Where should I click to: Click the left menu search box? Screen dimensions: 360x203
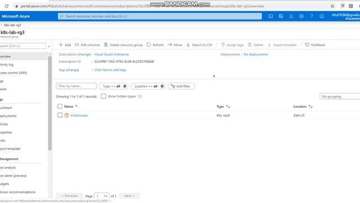22,46
